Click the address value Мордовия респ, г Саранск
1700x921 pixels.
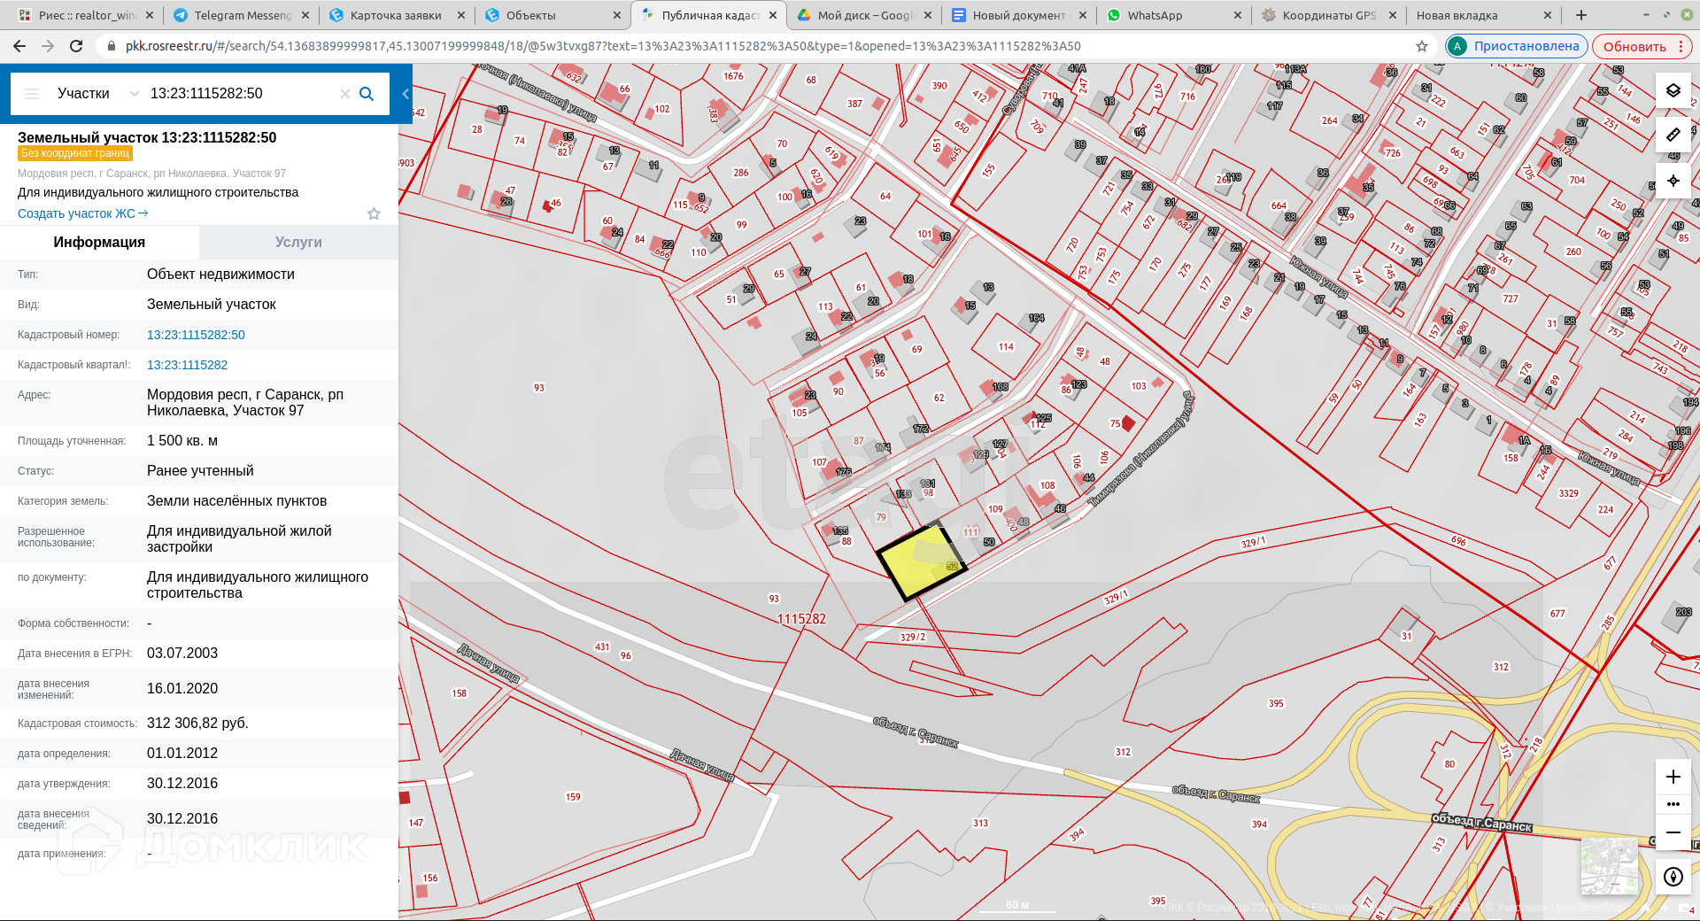coord(245,403)
